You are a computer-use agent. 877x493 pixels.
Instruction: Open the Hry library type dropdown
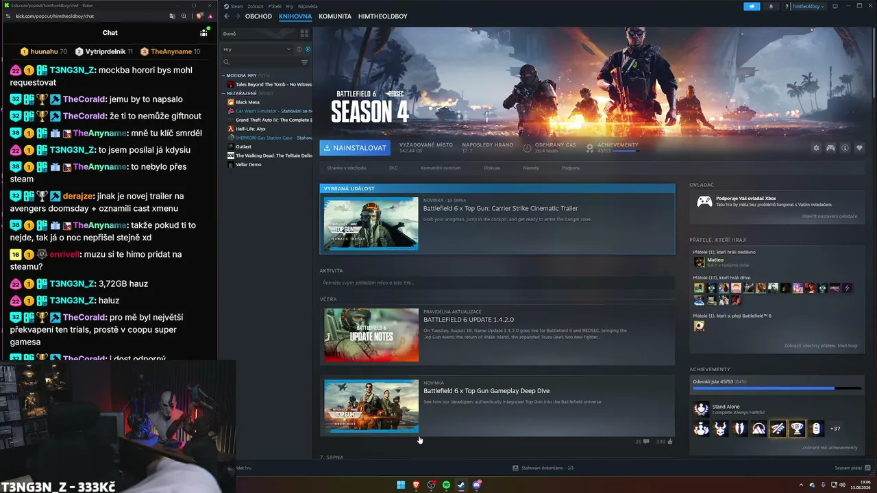pyautogui.click(x=257, y=49)
